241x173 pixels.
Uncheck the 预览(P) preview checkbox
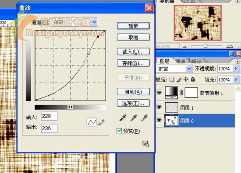119,131
